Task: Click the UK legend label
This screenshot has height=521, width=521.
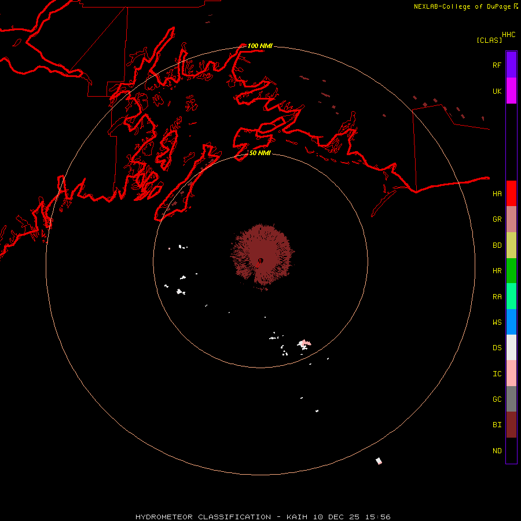Action: click(x=497, y=91)
